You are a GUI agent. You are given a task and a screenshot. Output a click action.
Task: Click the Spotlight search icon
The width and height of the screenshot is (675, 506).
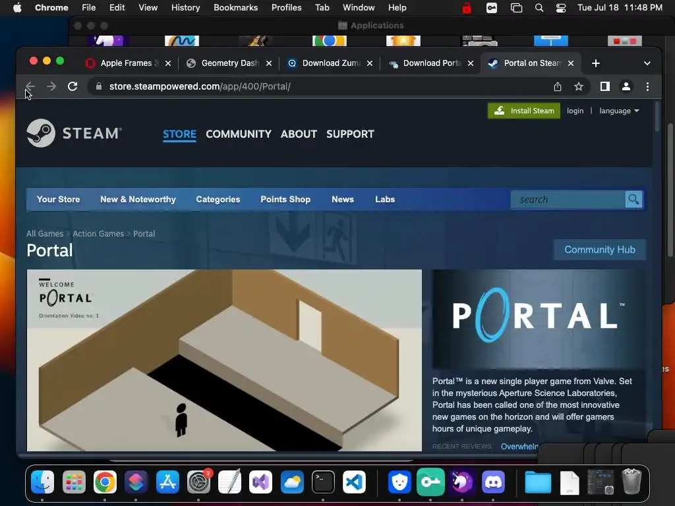pos(539,8)
